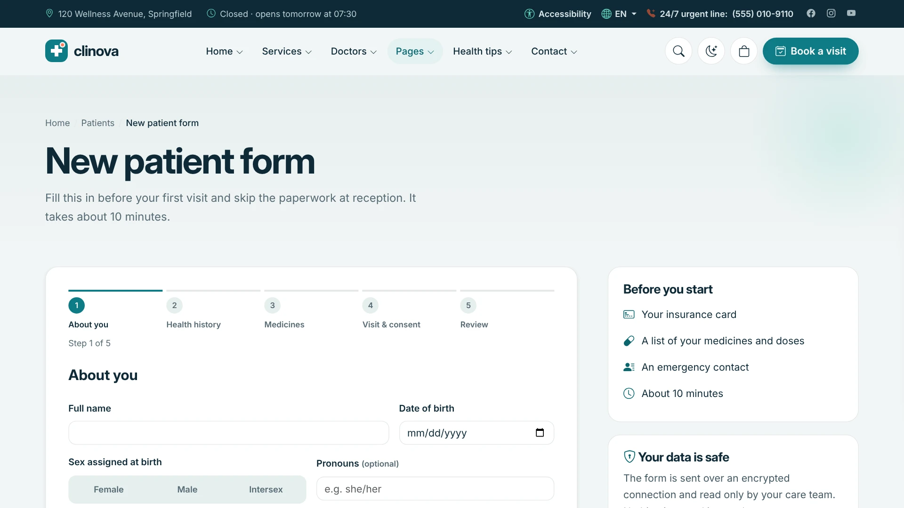Click the insurance card icon
This screenshot has width=904, height=508.
pos(629,315)
